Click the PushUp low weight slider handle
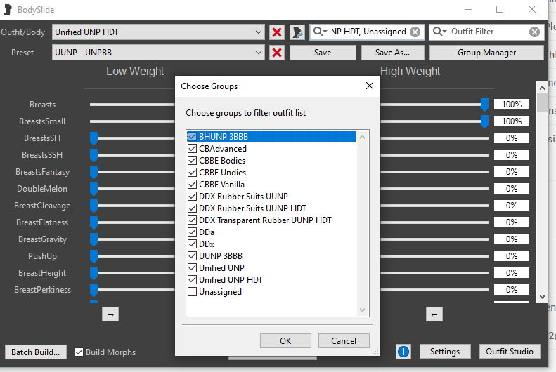 93,256
